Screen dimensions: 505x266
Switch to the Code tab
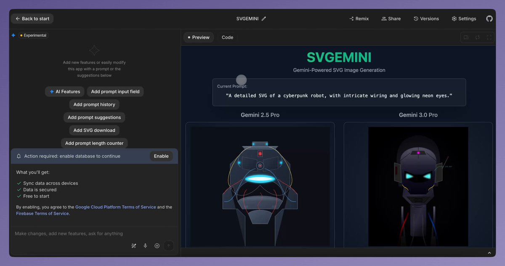227,37
